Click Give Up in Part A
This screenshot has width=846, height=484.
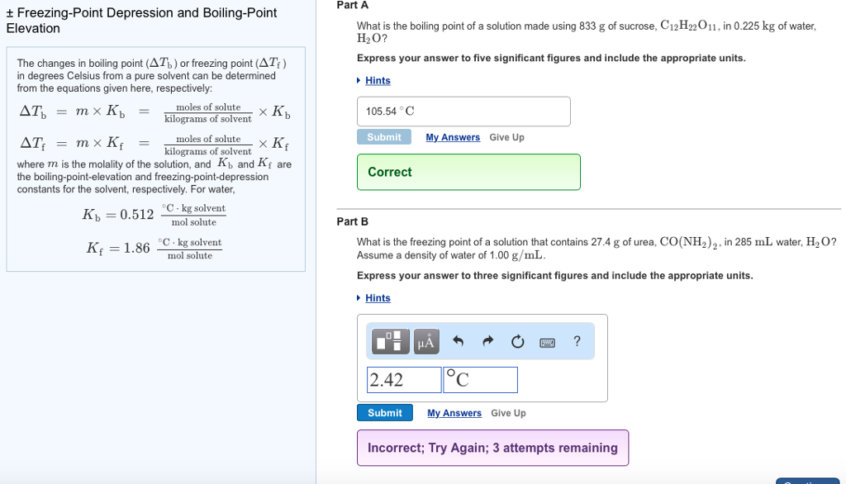pyautogui.click(x=506, y=137)
